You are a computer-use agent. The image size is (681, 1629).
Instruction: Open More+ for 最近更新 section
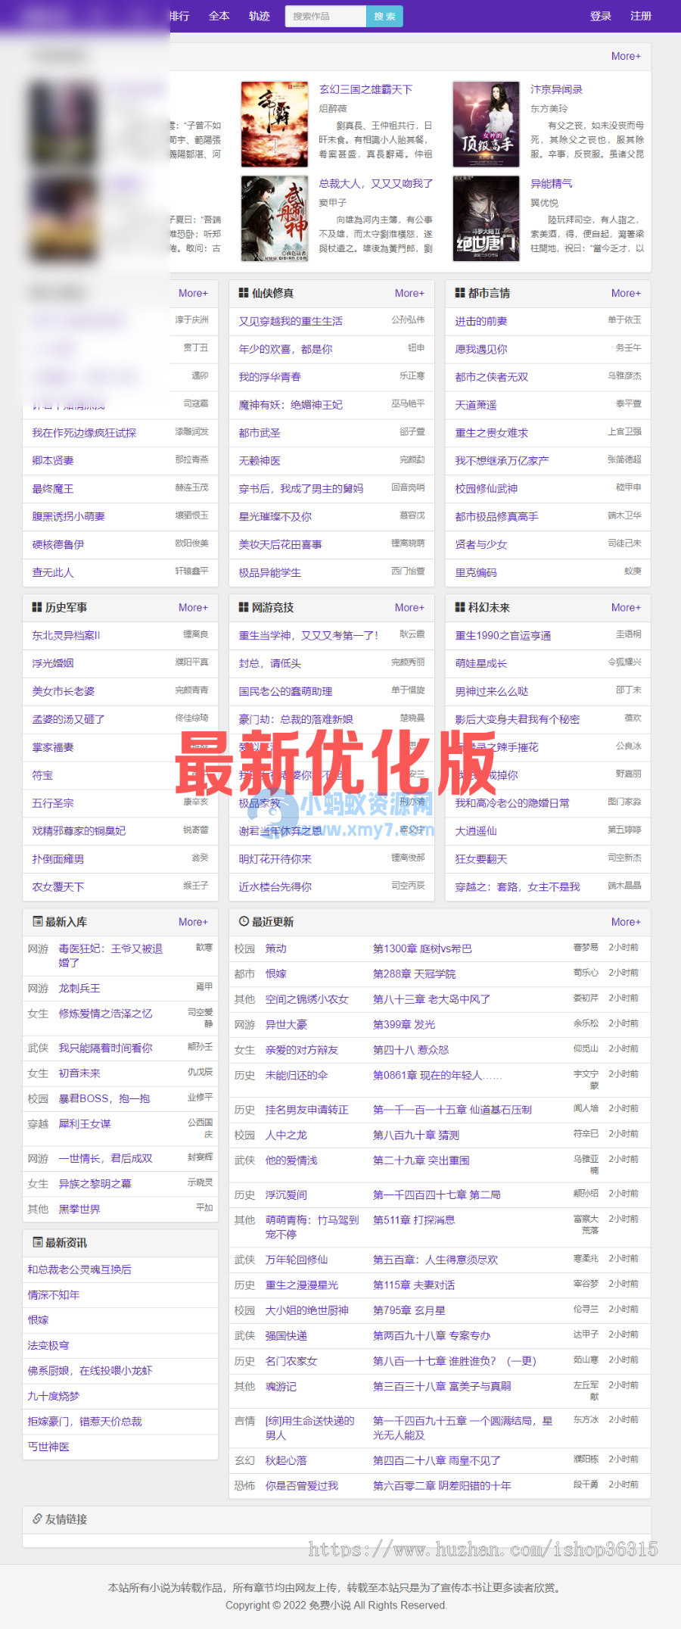click(x=626, y=922)
